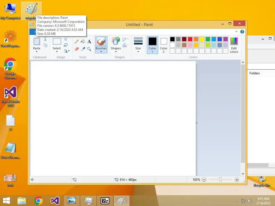275x206 pixels.
Task: Select the Text tool
Action: pos(89,42)
